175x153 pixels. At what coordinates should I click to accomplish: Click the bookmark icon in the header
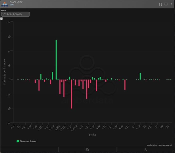pyautogui.click(x=160, y=4)
